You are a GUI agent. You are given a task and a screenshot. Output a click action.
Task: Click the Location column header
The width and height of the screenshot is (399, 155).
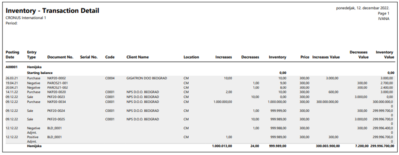[191, 57]
